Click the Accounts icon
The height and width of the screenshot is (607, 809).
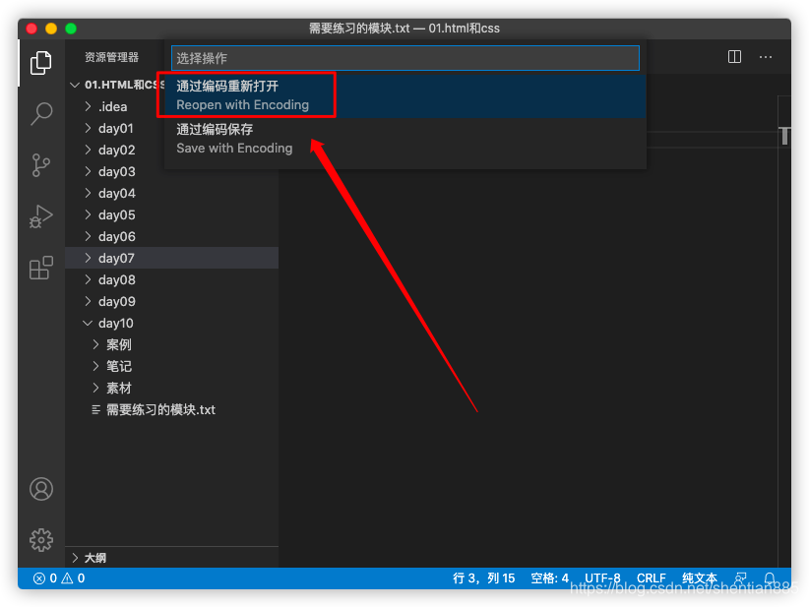40,489
